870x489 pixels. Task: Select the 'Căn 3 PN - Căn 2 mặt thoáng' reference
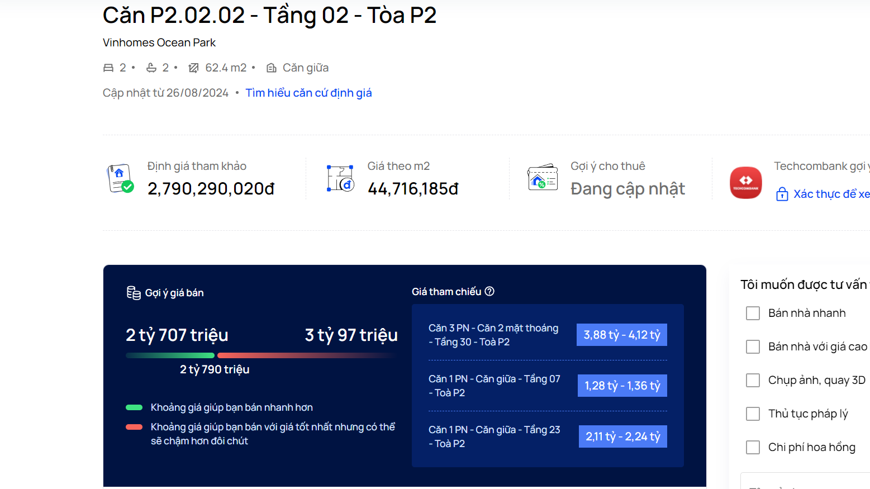pos(493,335)
